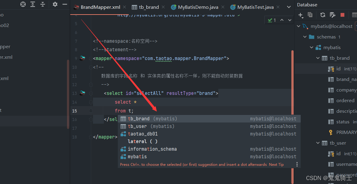Image resolution: width=357 pixels, height=184 pixels.
Task: Click the closing </mapper> tag on line 18
Action: [x=105, y=137]
